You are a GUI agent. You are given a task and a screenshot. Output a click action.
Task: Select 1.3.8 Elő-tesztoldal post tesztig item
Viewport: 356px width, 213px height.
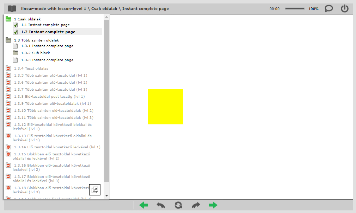click(49, 96)
